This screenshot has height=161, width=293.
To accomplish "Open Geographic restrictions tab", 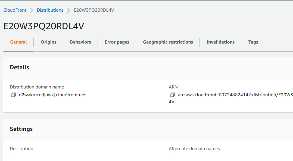I will tap(168, 42).
